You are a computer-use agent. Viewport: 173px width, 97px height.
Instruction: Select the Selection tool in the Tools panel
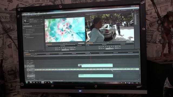24,16
